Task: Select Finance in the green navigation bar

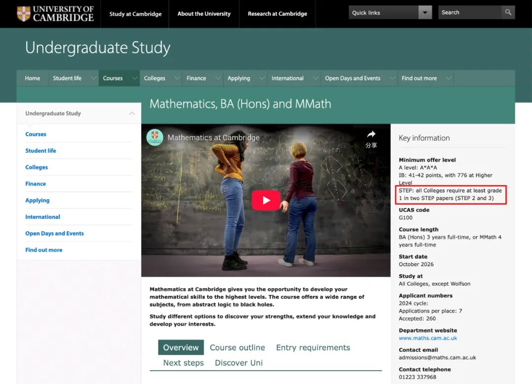Action: coord(196,78)
